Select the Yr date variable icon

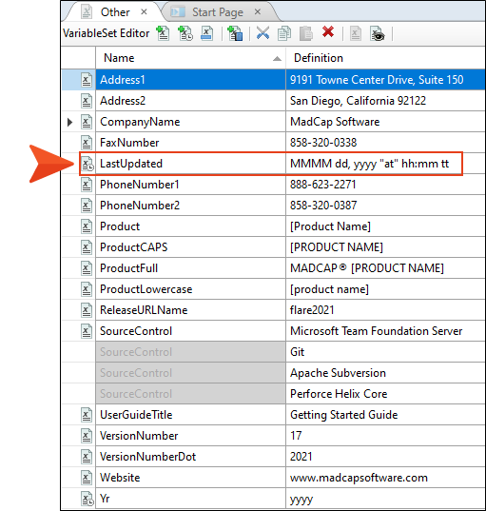click(x=87, y=499)
